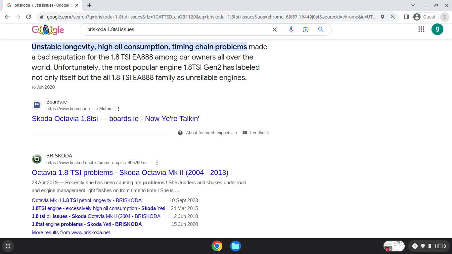The width and height of the screenshot is (452, 254).
Task: Open more options for Boards.ie result
Action: coord(118,109)
